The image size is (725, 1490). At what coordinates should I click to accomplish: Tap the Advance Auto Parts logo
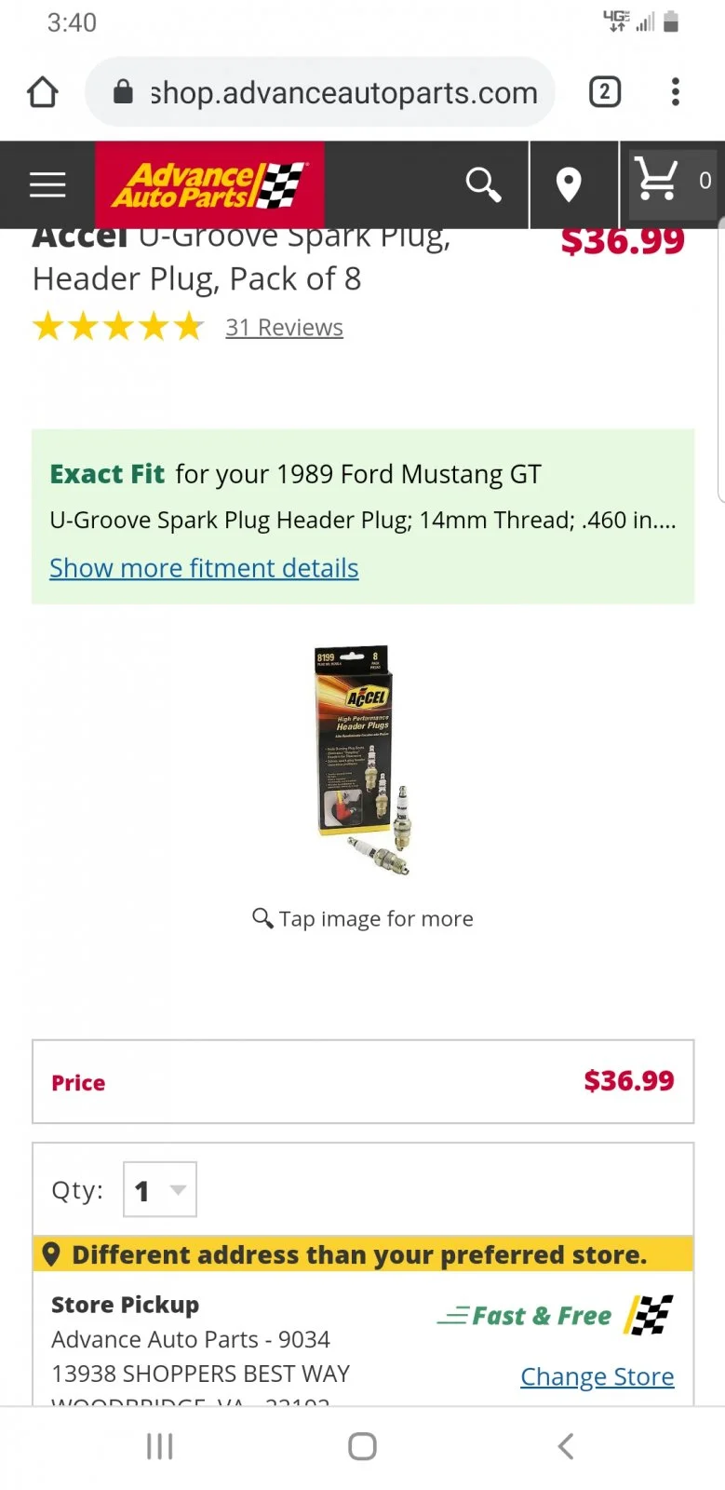click(x=209, y=184)
